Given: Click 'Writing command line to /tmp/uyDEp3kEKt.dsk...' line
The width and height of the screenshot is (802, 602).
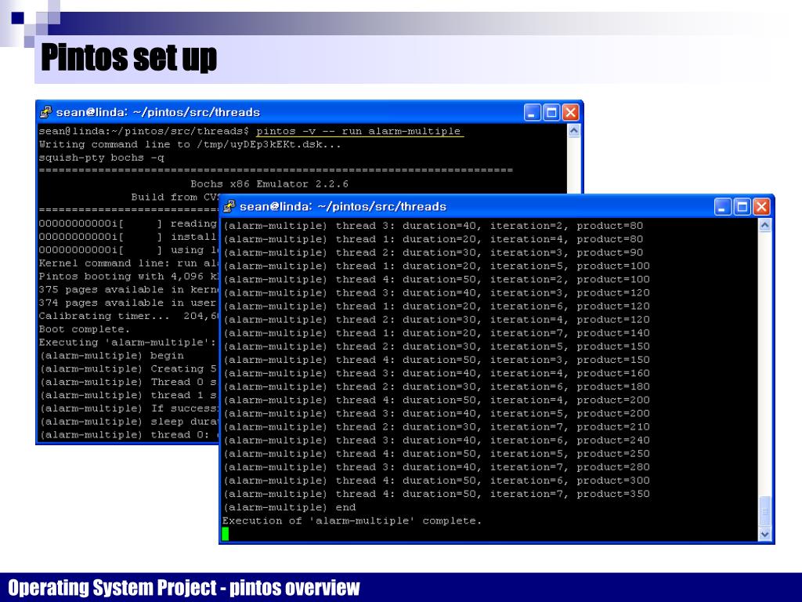Looking at the screenshot, I should 190,144.
